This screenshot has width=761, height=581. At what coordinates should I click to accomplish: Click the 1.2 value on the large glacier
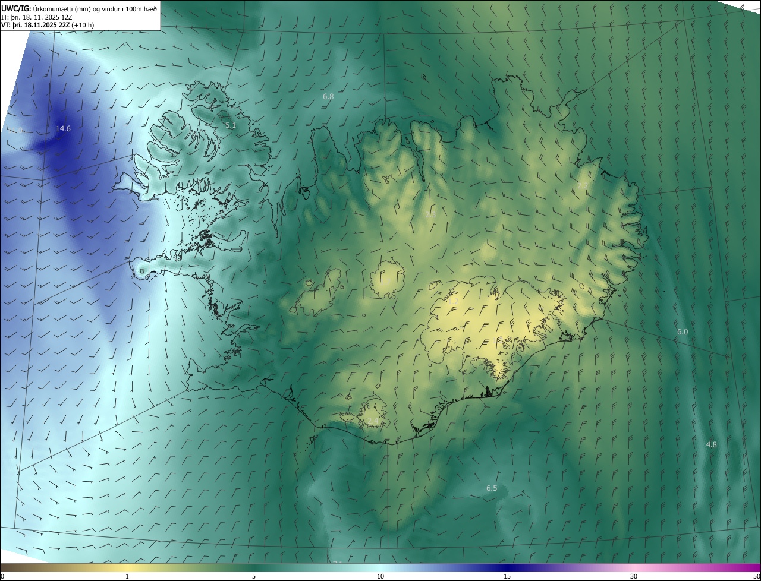click(453, 302)
